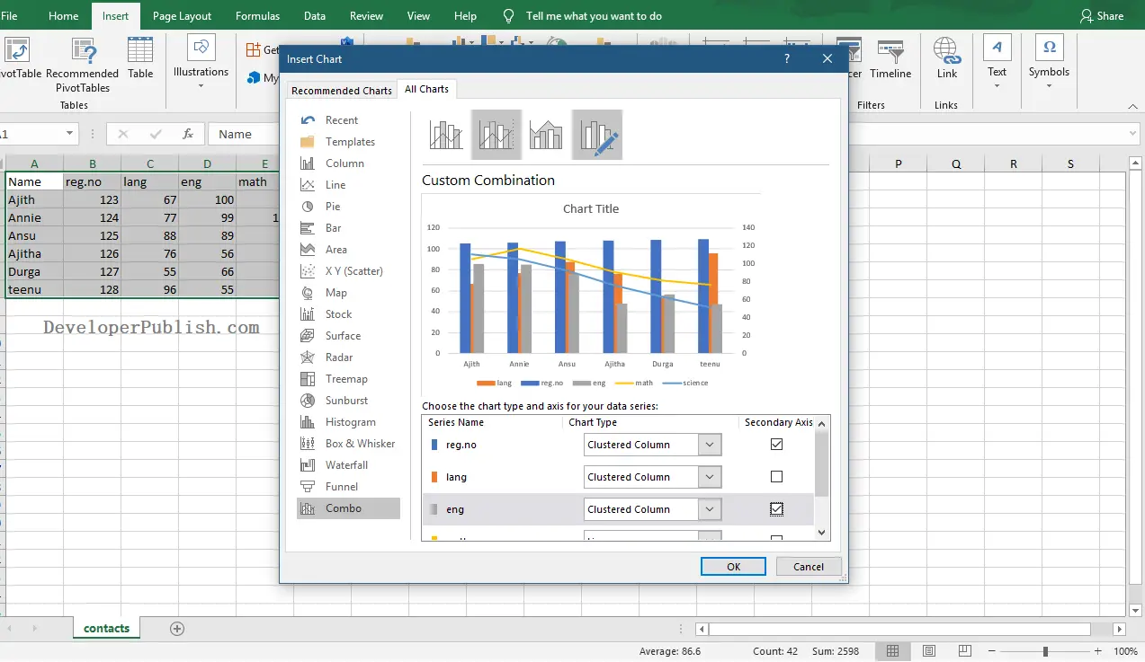This screenshot has width=1145, height=662.
Task: Open the Review ribbon tab
Action: [x=366, y=16]
